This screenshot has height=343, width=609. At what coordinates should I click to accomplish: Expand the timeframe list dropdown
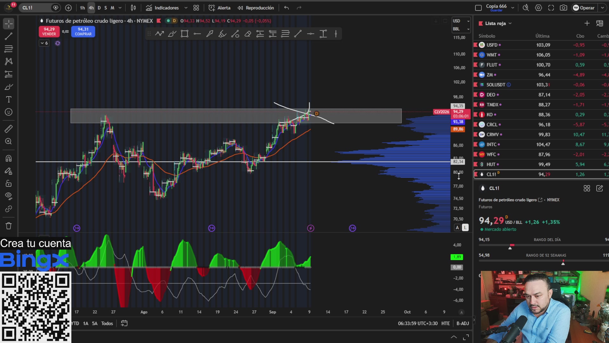coord(120,8)
